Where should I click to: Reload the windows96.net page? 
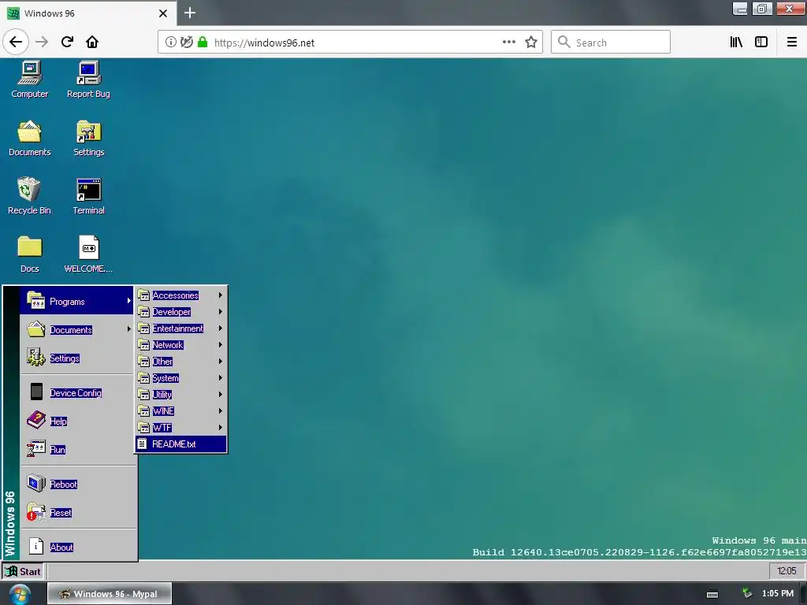coord(67,42)
